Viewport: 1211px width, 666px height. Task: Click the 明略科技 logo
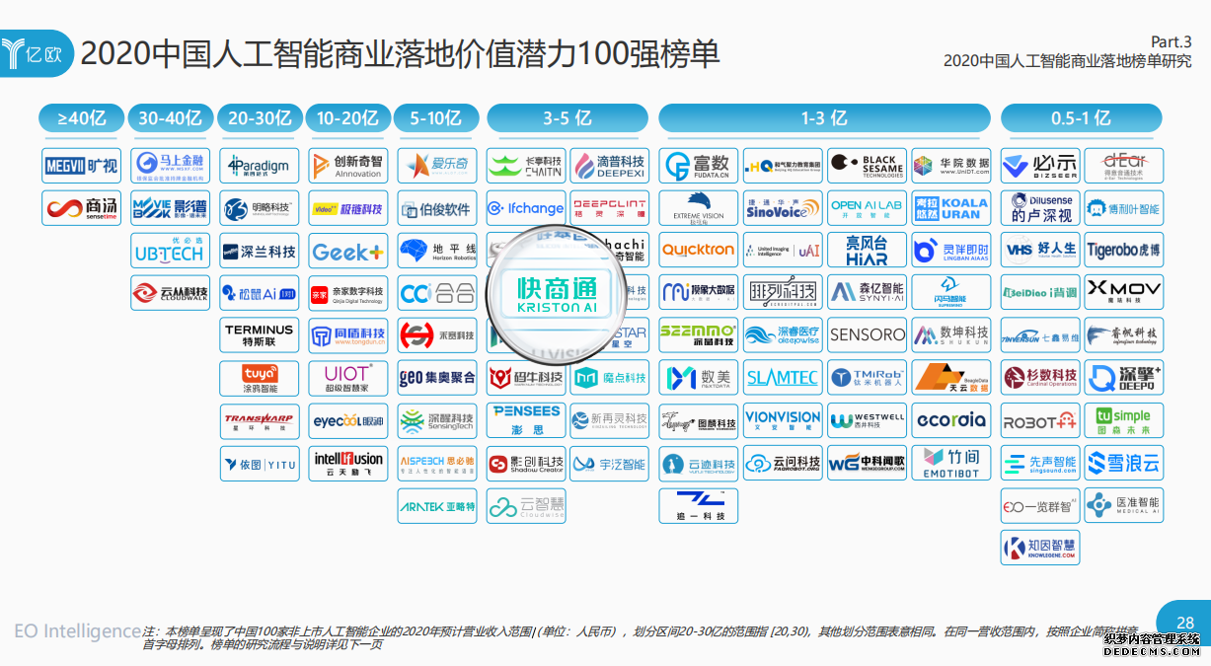260,208
